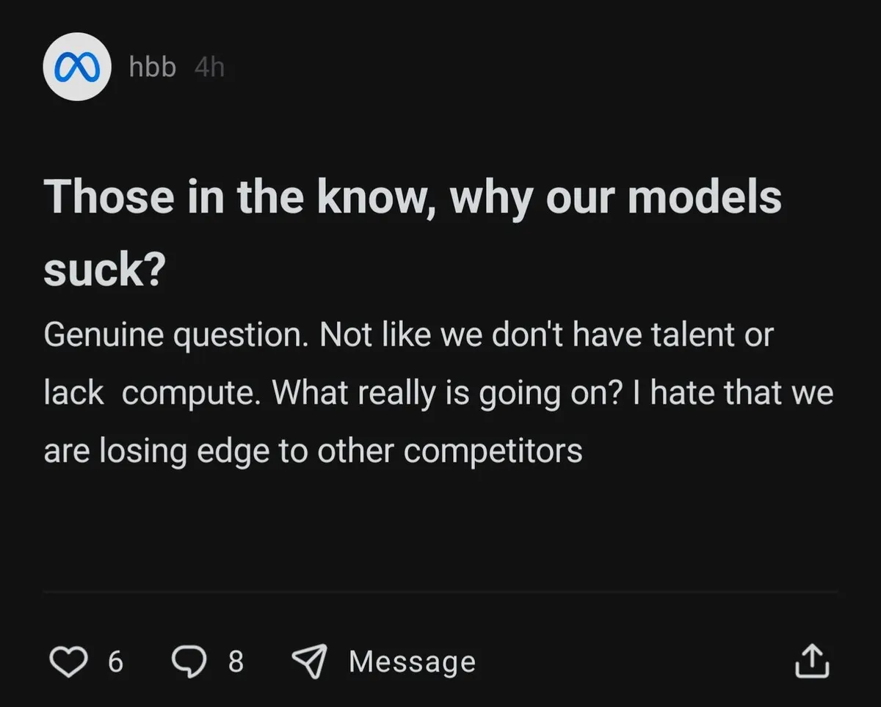
Task: Open the post titled 'Those in the know'
Action: click(x=220, y=197)
